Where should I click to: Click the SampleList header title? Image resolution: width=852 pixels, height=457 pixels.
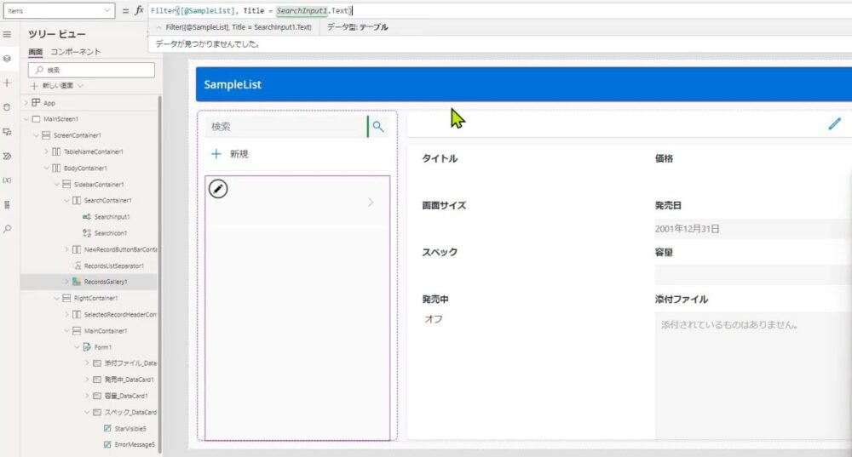click(x=233, y=84)
